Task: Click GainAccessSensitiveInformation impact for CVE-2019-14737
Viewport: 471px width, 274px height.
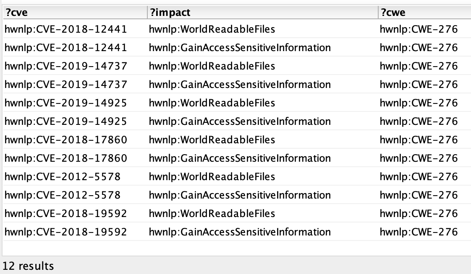Action: click(x=240, y=85)
